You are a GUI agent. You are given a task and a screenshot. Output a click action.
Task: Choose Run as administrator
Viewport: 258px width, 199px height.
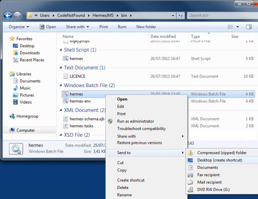135,121
